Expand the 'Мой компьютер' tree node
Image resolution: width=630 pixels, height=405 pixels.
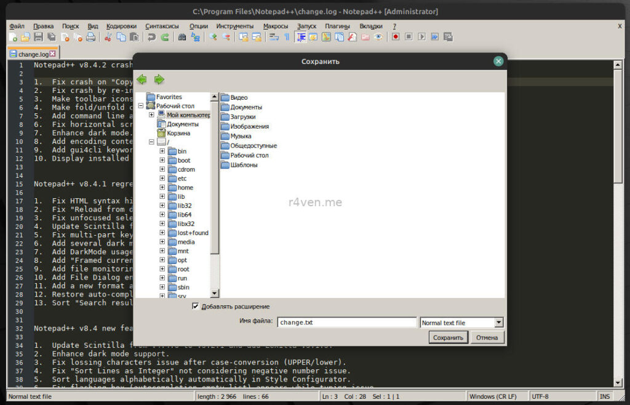pos(151,115)
